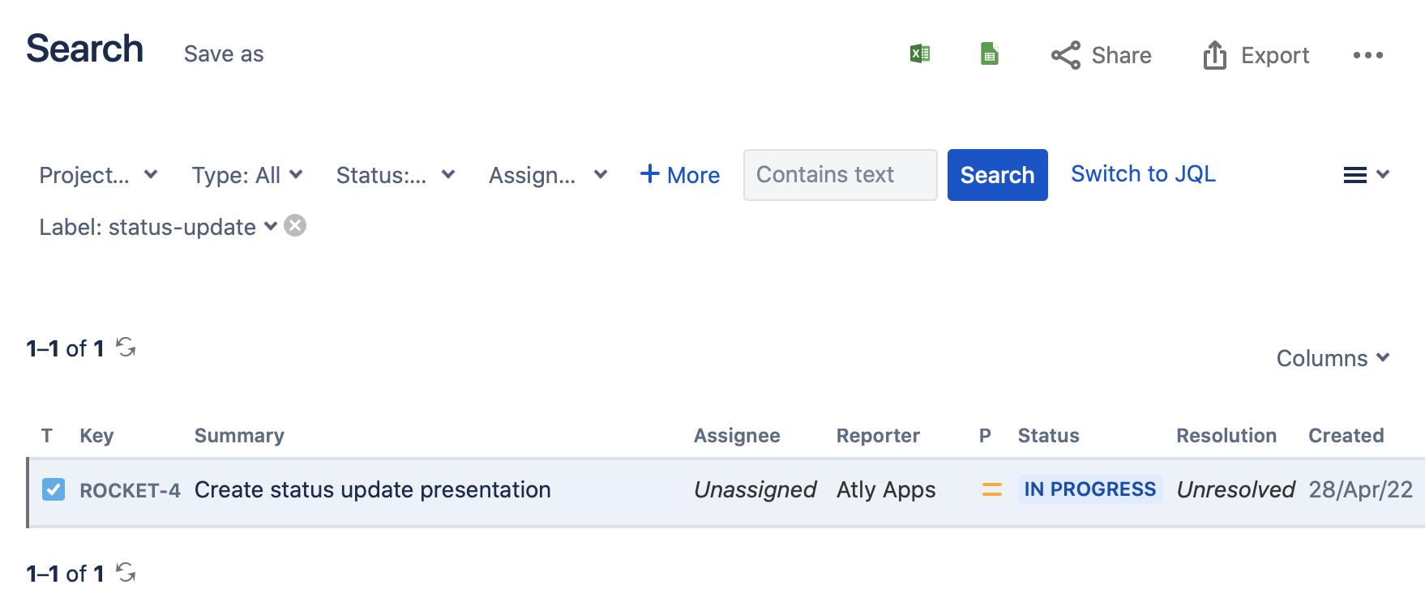Click the Unresolved resolution cell
This screenshot has width=1425, height=606.
point(1235,489)
